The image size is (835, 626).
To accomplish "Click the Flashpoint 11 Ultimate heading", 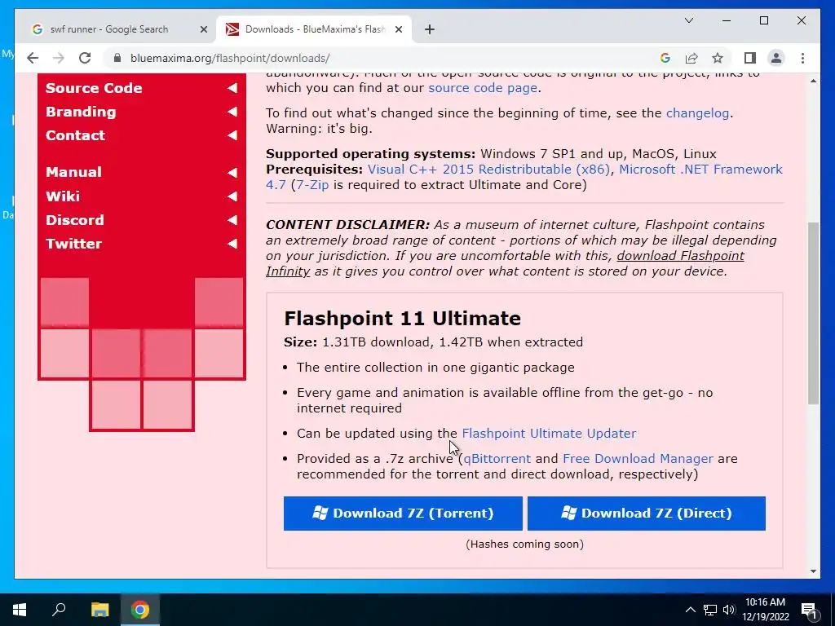I will (402, 319).
